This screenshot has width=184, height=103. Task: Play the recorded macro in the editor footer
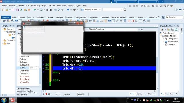44,94
